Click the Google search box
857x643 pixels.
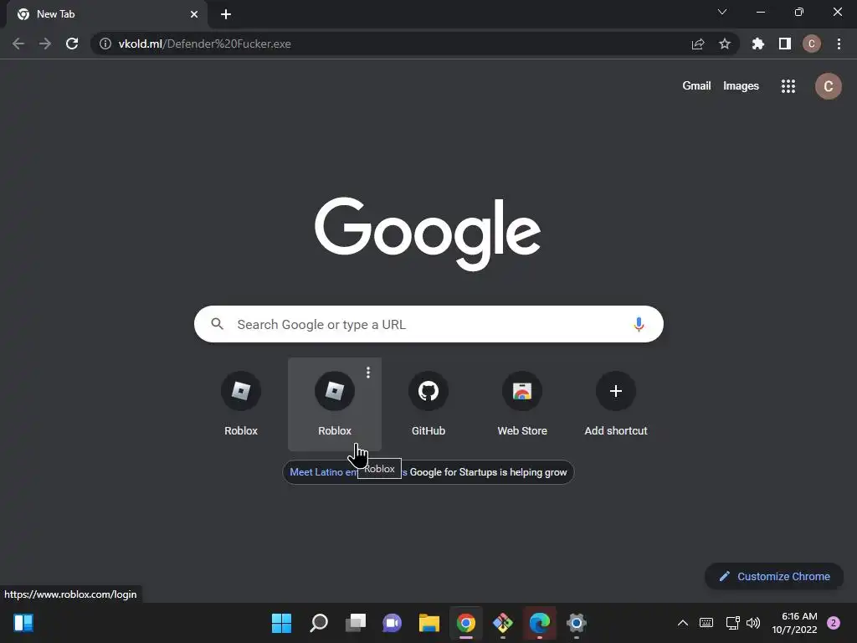click(x=428, y=324)
